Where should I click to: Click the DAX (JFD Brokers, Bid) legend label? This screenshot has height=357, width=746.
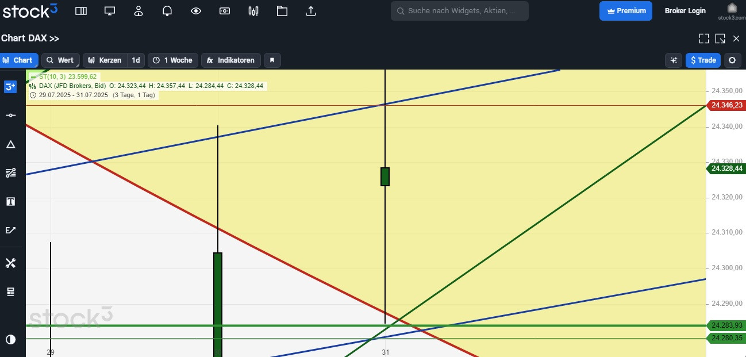click(72, 86)
